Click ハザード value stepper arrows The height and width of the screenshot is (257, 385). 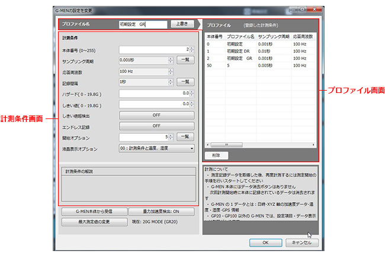(x=191, y=94)
